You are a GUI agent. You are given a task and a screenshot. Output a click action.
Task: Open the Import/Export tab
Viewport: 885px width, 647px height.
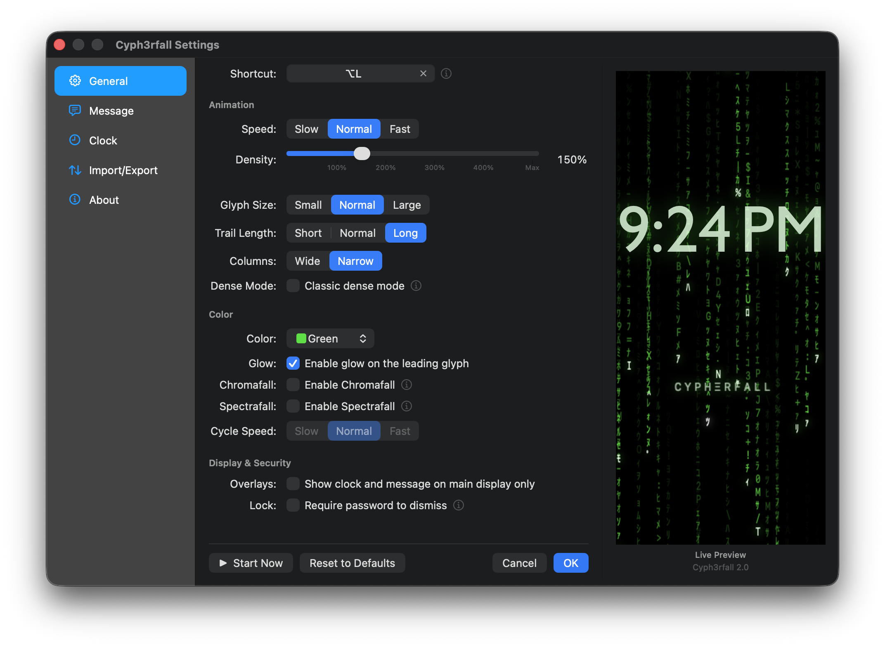pyautogui.click(x=121, y=170)
